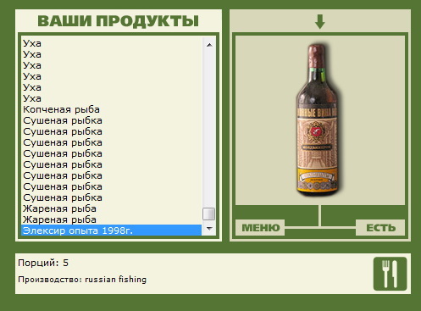421x311 pixels.
Task: Click the ВАШИ ПРОДУКТЫ heading
Action: click(119, 21)
